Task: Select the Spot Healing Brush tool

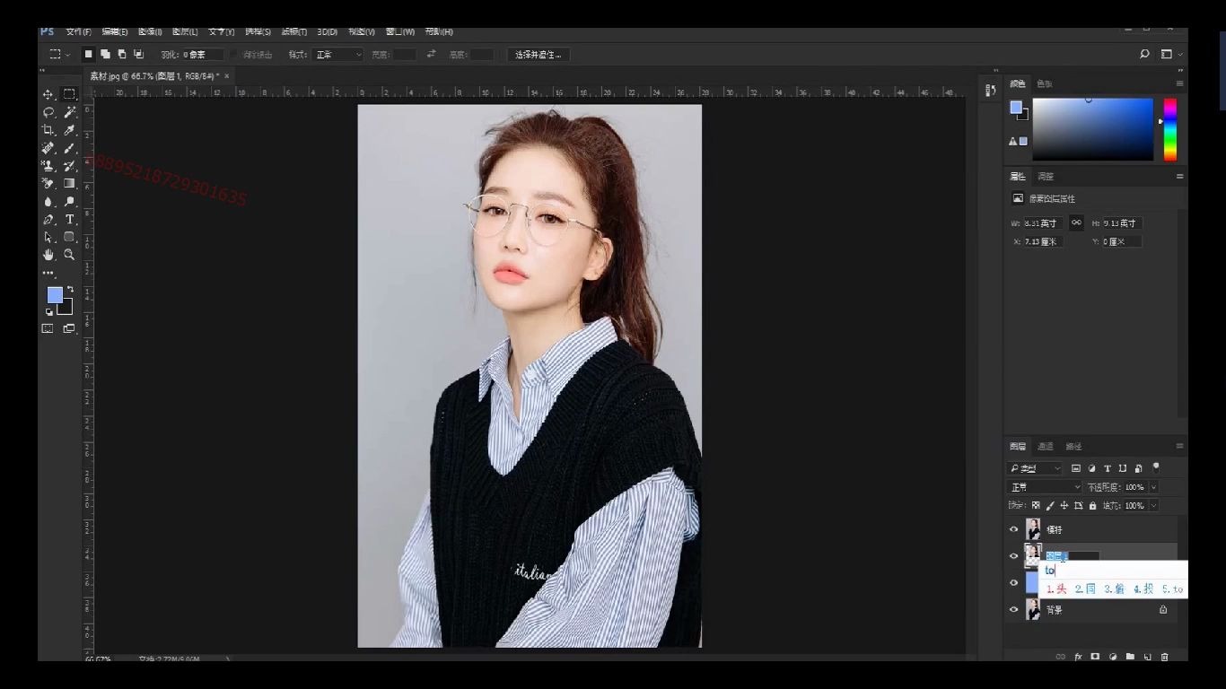Action: click(48, 148)
